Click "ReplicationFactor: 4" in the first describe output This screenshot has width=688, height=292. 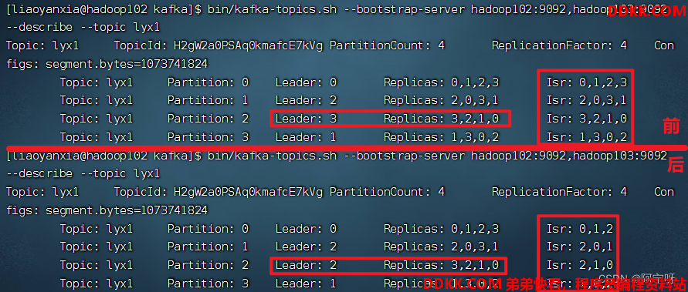tap(560, 45)
